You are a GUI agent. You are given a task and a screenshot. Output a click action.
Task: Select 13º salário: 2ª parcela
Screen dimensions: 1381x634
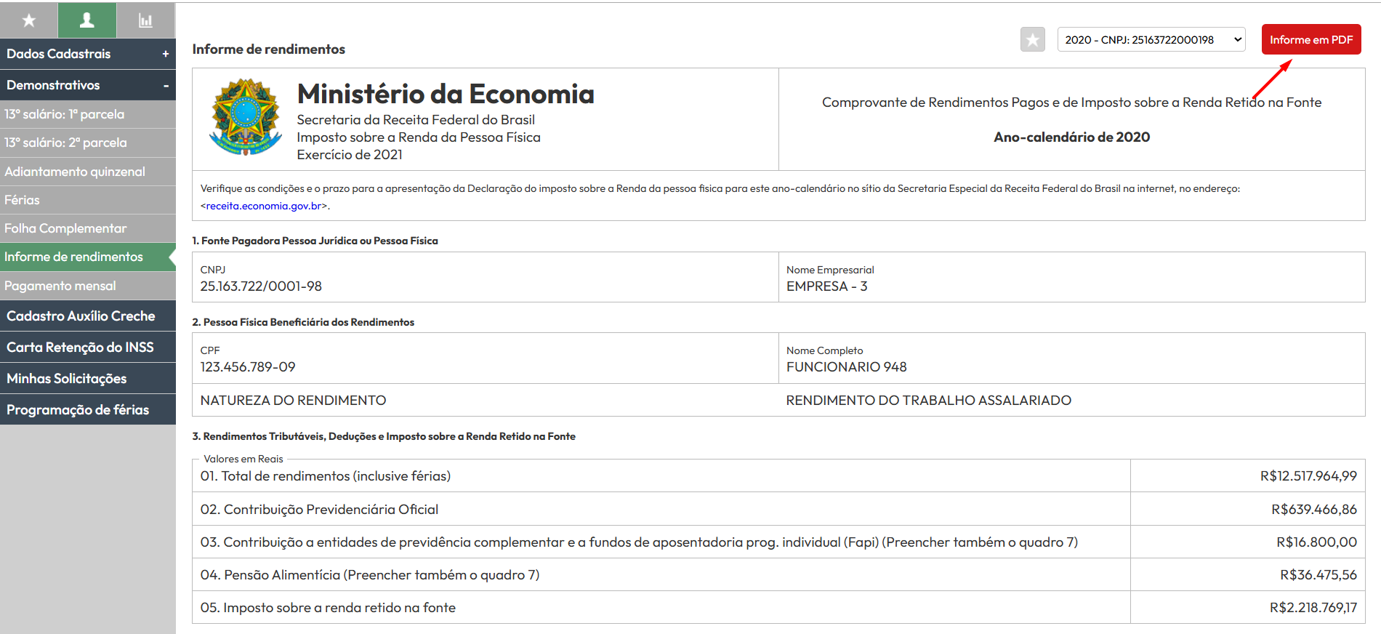(88, 143)
